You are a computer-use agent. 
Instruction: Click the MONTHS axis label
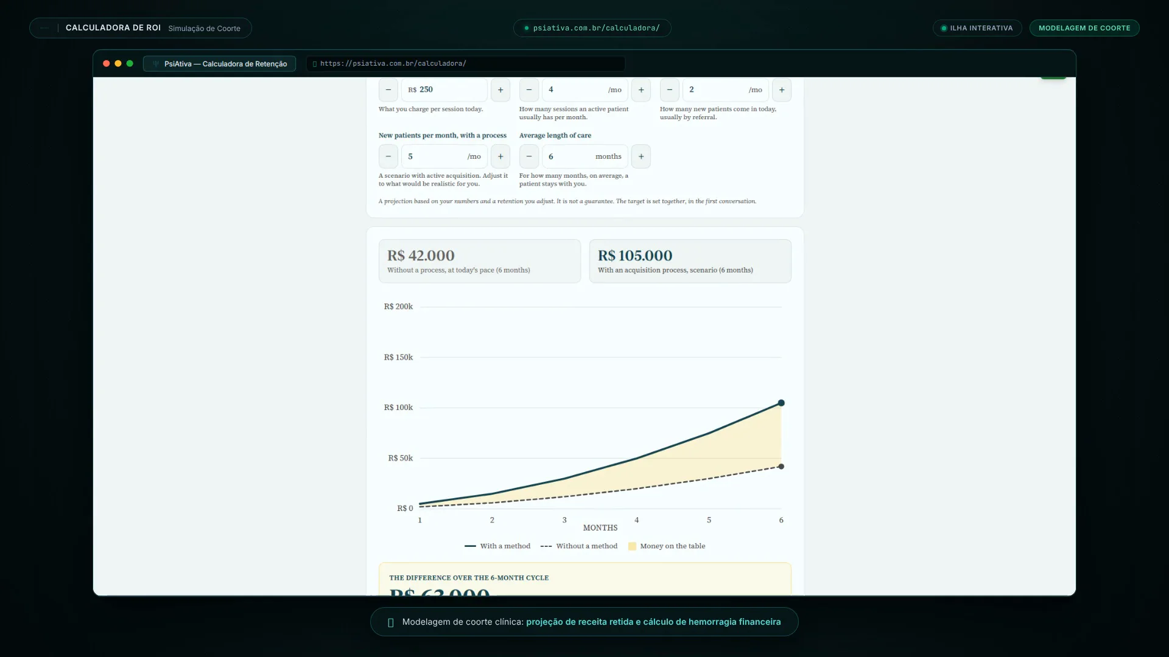600,528
